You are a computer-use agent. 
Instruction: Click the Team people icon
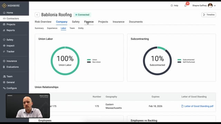(x=4, y=76)
